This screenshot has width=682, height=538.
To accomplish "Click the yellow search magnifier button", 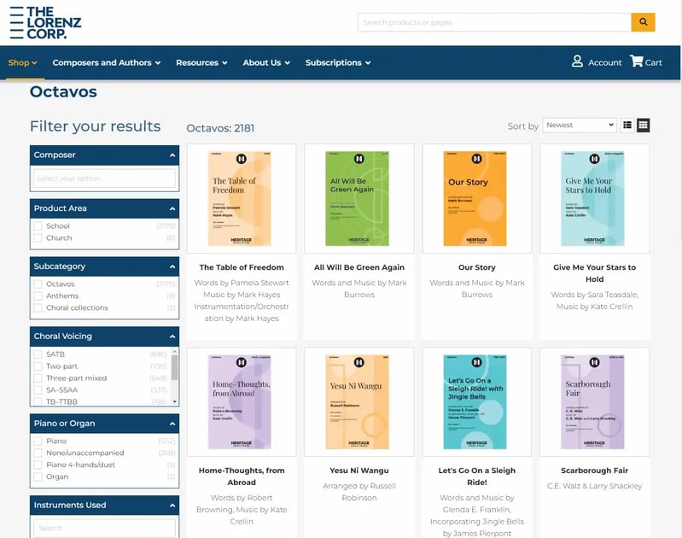I will tap(643, 22).
